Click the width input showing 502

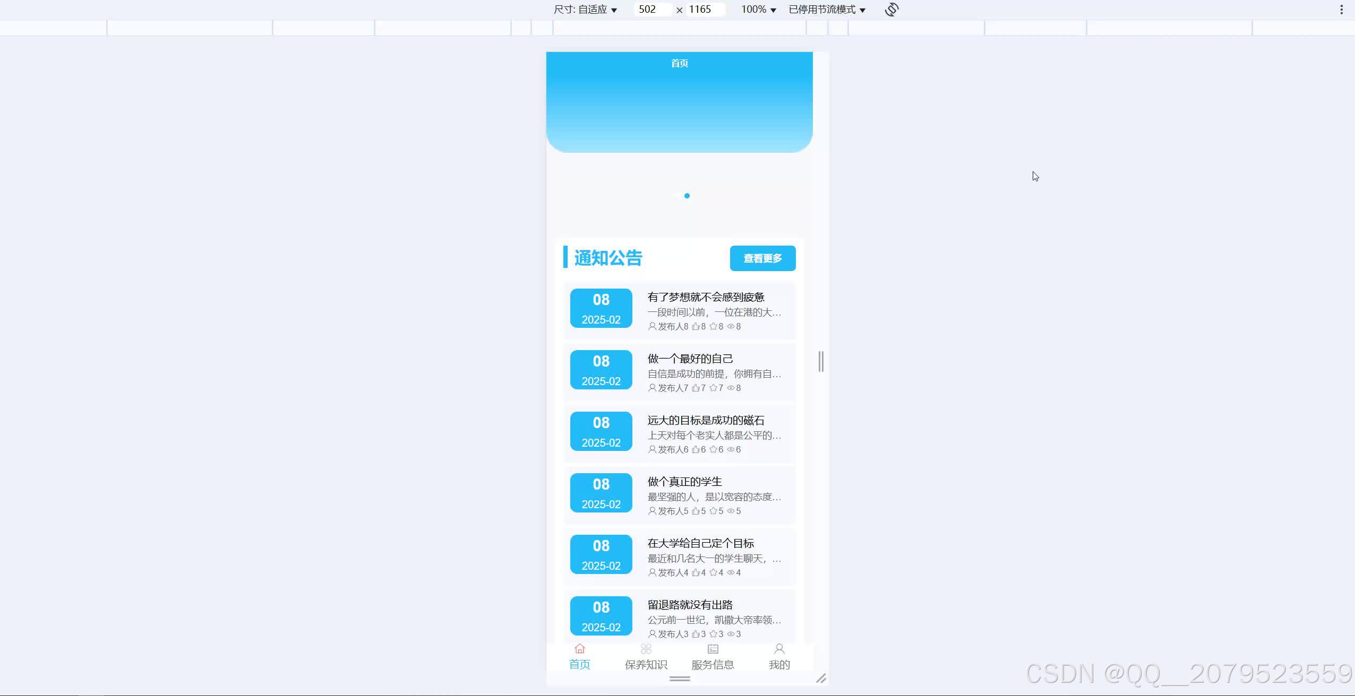[x=653, y=10]
